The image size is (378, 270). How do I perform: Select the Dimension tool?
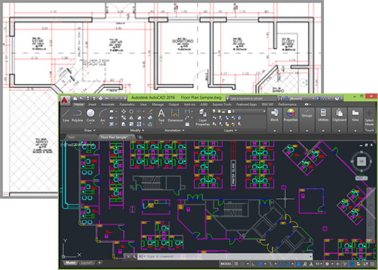(175, 116)
